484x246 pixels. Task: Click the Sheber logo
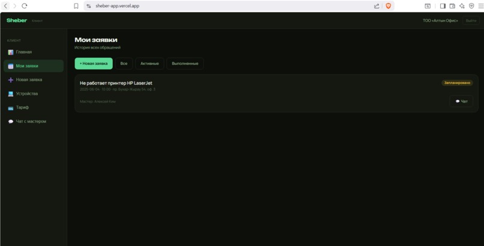click(17, 20)
